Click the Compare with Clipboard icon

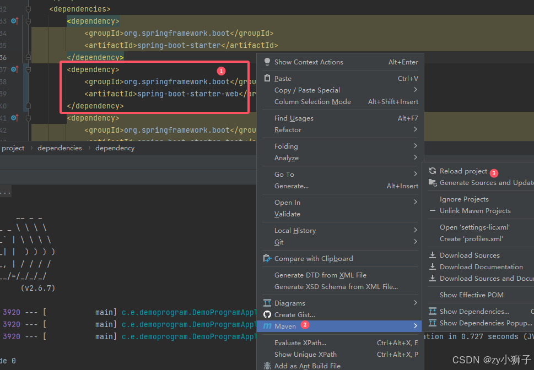click(267, 258)
